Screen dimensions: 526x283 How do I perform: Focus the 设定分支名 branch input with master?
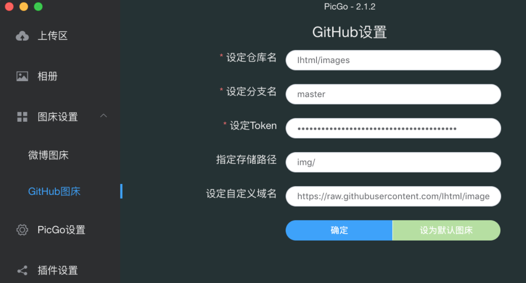(x=393, y=94)
